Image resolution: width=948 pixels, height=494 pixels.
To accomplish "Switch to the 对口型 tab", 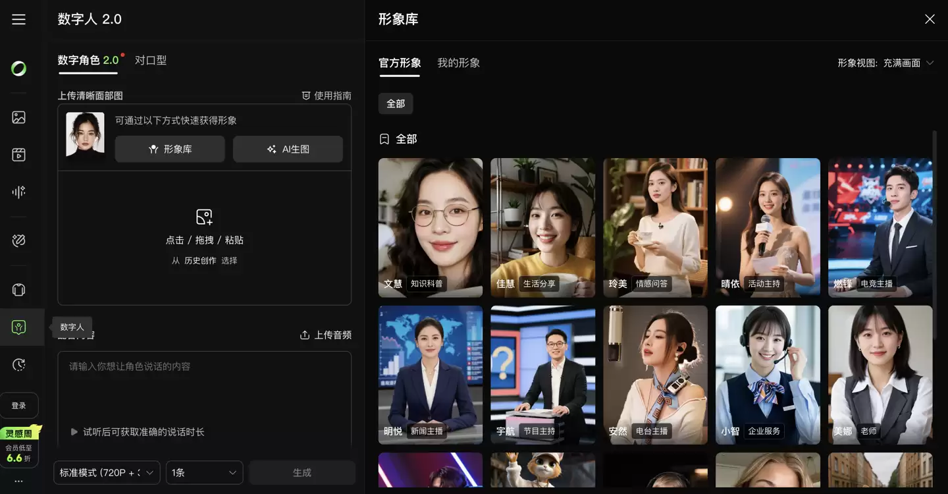I will tap(151, 59).
